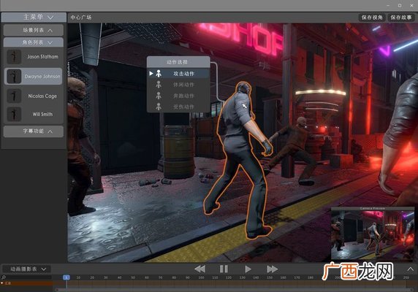Click the 保存故事 button
The height and width of the screenshot is (292, 418).
pos(401,18)
